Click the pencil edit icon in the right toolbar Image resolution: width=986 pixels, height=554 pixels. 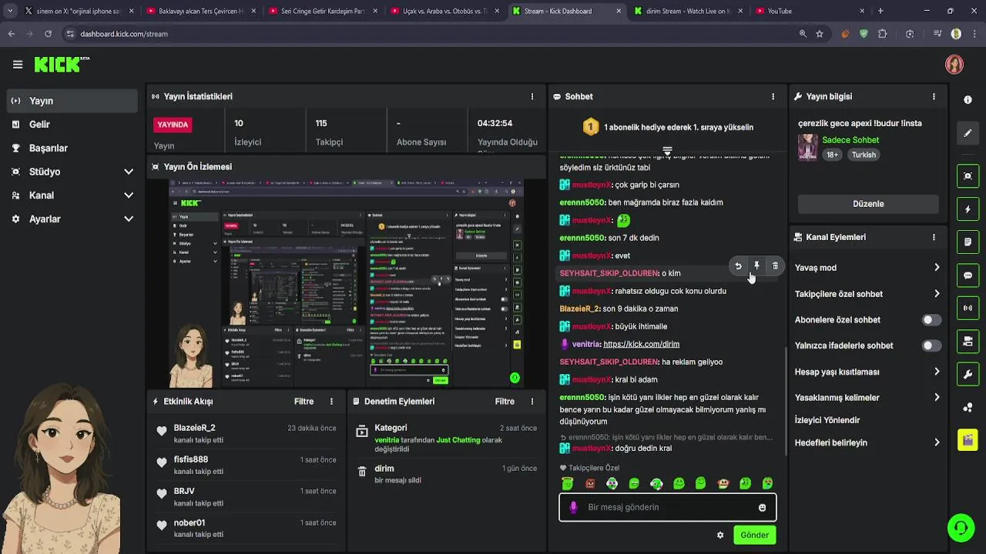(x=968, y=133)
